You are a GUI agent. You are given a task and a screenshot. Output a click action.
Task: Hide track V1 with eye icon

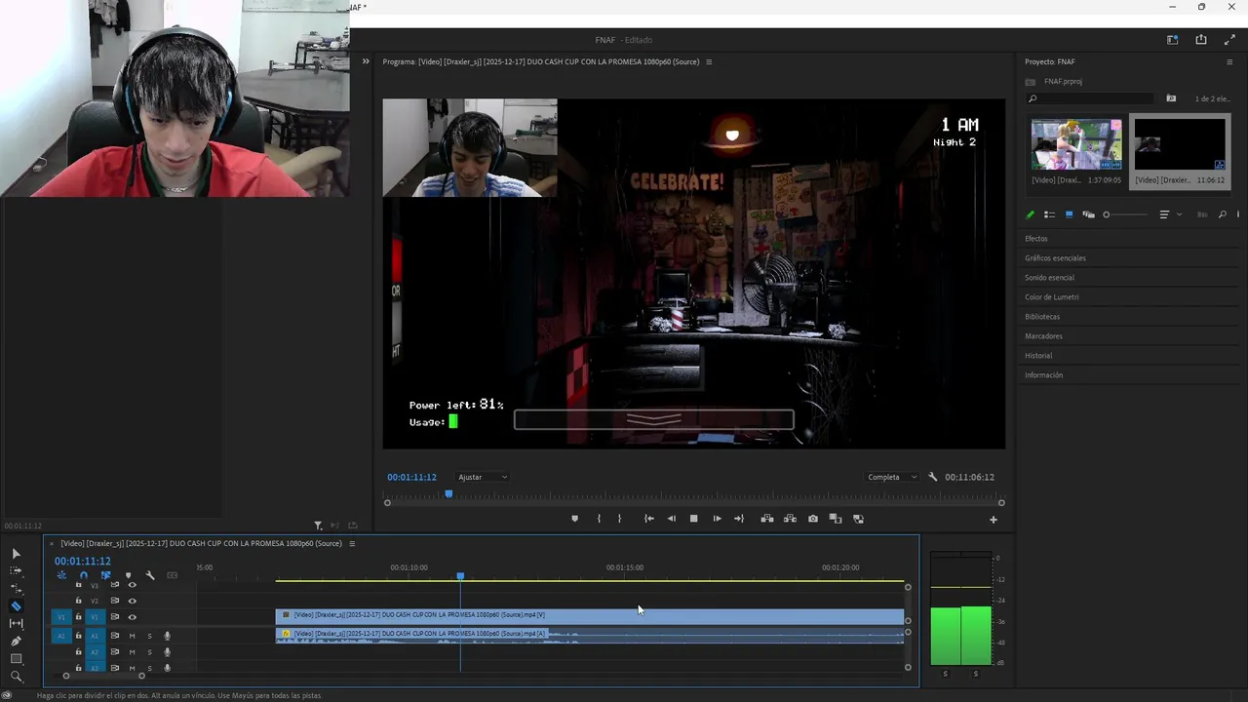pos(132,617)
